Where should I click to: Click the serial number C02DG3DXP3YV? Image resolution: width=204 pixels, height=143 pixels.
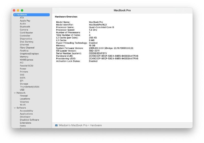coord(98,53)
